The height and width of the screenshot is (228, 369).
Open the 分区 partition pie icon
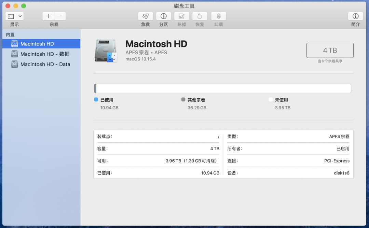click(x=164, y=16)
